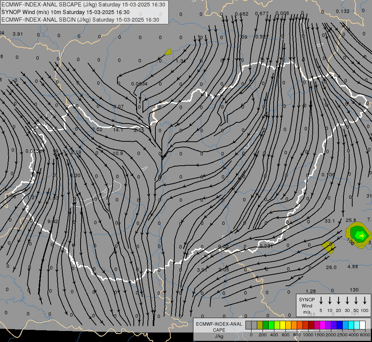This screenshot has height=342, width=372.
Task: Click the 1500 tick label on CAPE scale
Action: click(x=320, y=335)
